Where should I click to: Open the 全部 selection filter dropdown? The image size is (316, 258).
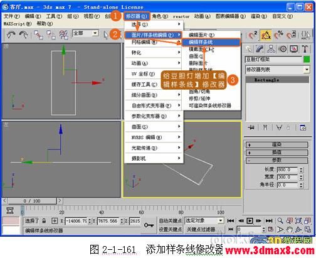(85, 33)
